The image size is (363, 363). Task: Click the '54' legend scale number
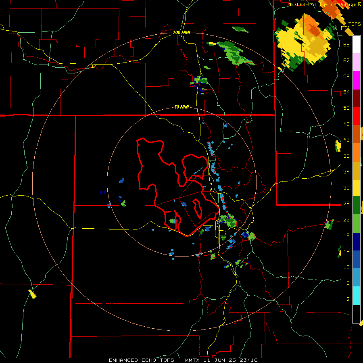[346, 92]
